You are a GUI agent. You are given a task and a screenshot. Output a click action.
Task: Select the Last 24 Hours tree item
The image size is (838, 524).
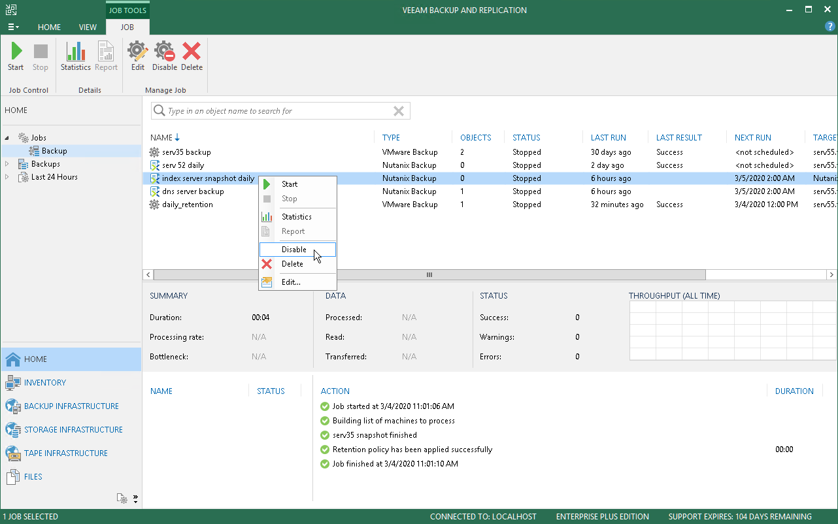point(54,177)
